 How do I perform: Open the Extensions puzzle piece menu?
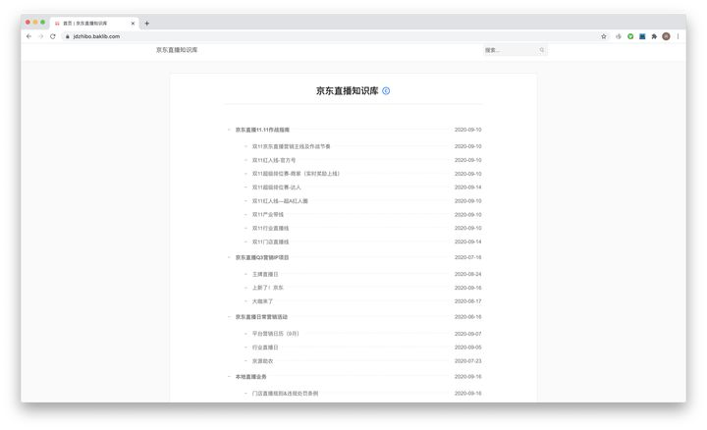[x=654, y=36]
